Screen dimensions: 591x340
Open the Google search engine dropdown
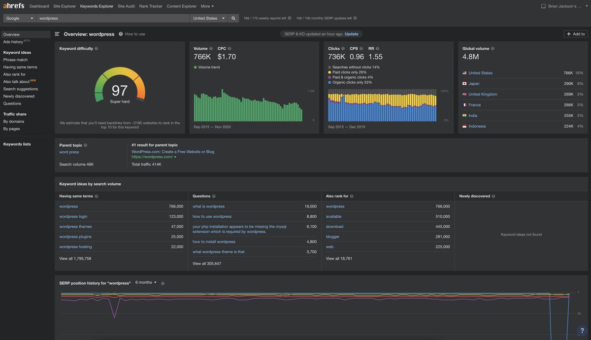[20, 18]
